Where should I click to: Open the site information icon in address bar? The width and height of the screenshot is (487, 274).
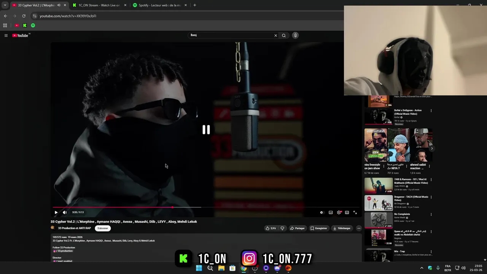coord(35,16)
